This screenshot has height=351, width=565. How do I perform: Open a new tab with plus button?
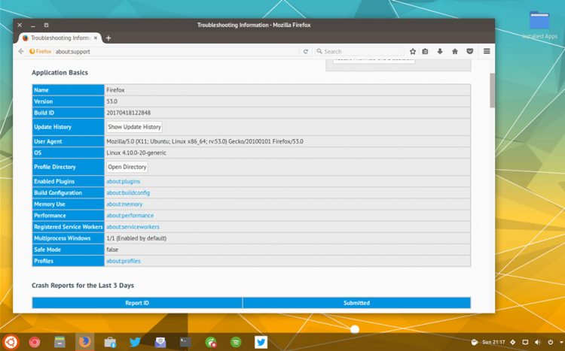pos(108,38)
